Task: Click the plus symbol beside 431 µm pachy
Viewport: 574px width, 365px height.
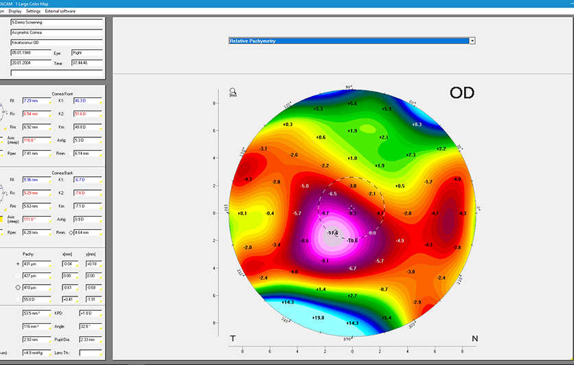Action: (x=18, y=263)
